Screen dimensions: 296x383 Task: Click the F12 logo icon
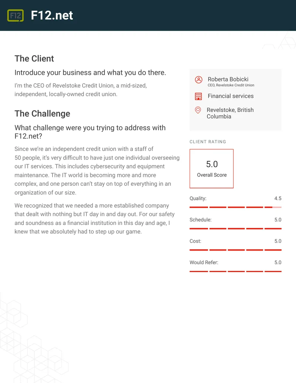click(16, 16)
